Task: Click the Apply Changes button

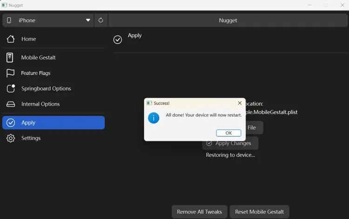Action: 230,143
